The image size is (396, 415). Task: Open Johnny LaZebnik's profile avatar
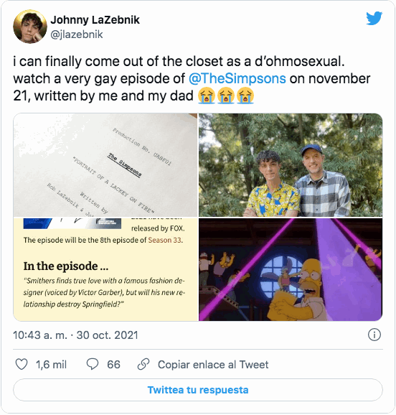click(30, 27)
